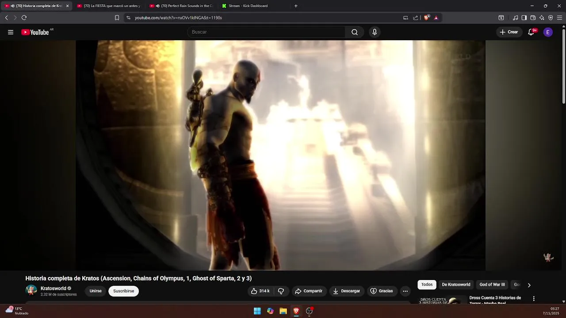This screenshot has height=318, width=566.
Task: Open File Explorer from the taskbar
Action: (283, 311)
